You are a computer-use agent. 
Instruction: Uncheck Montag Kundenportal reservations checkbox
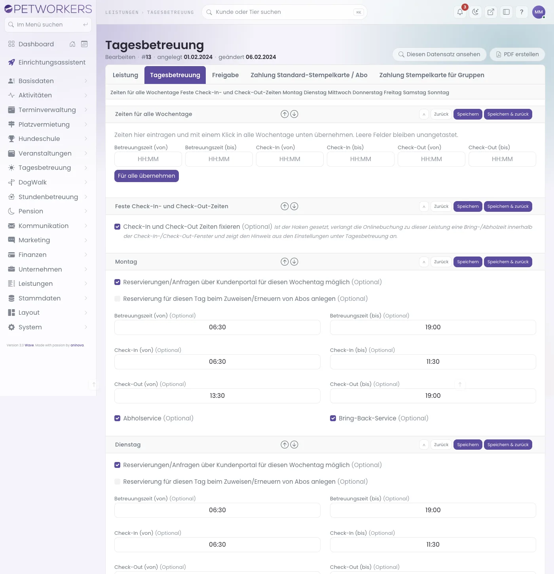click(117, 282)
